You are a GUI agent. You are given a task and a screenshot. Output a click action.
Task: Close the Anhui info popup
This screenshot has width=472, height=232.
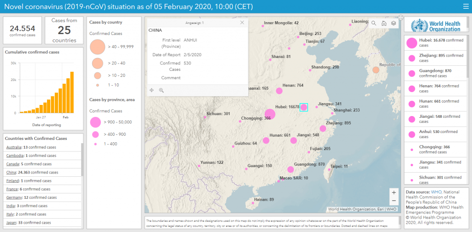point(242,23)
